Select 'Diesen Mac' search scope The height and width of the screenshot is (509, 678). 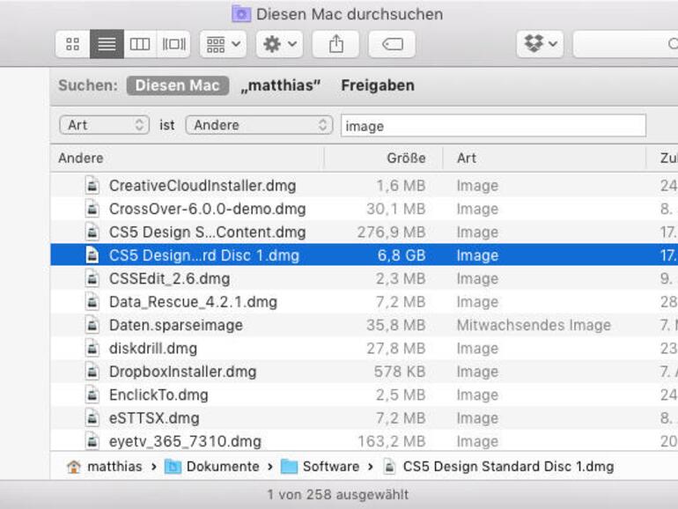(178, 85)
